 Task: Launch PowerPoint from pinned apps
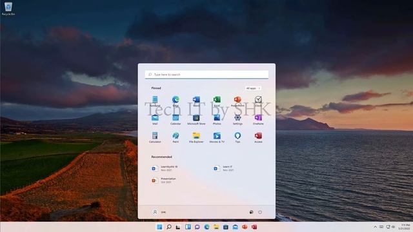237,101
